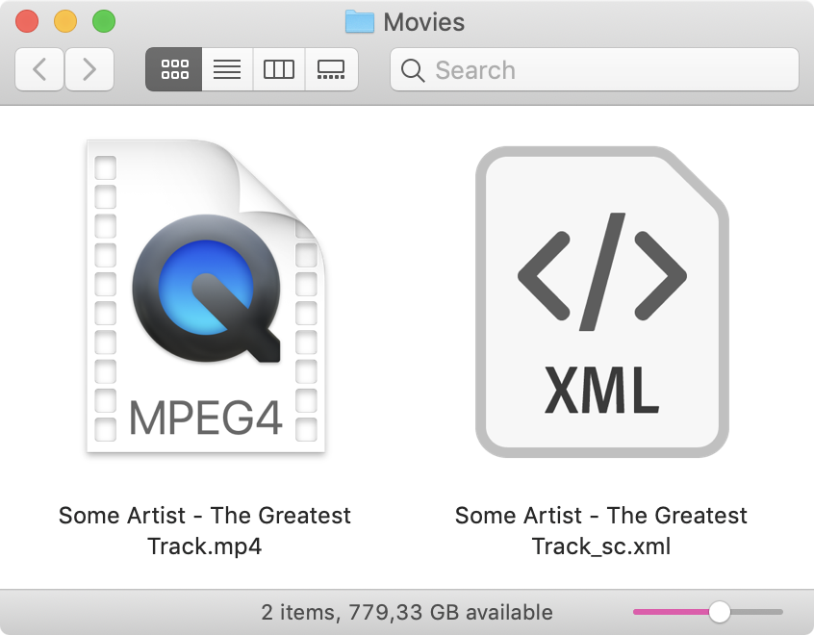Go forward with the right chevron button
The width and height of the screenshot is (814, 635).
pyautogui.click(x=89, y=69)
